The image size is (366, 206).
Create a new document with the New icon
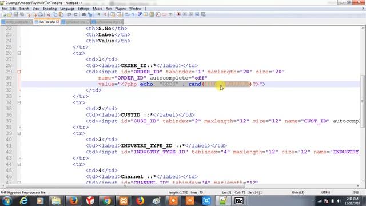pyautogui.click(x=4, y=14)
